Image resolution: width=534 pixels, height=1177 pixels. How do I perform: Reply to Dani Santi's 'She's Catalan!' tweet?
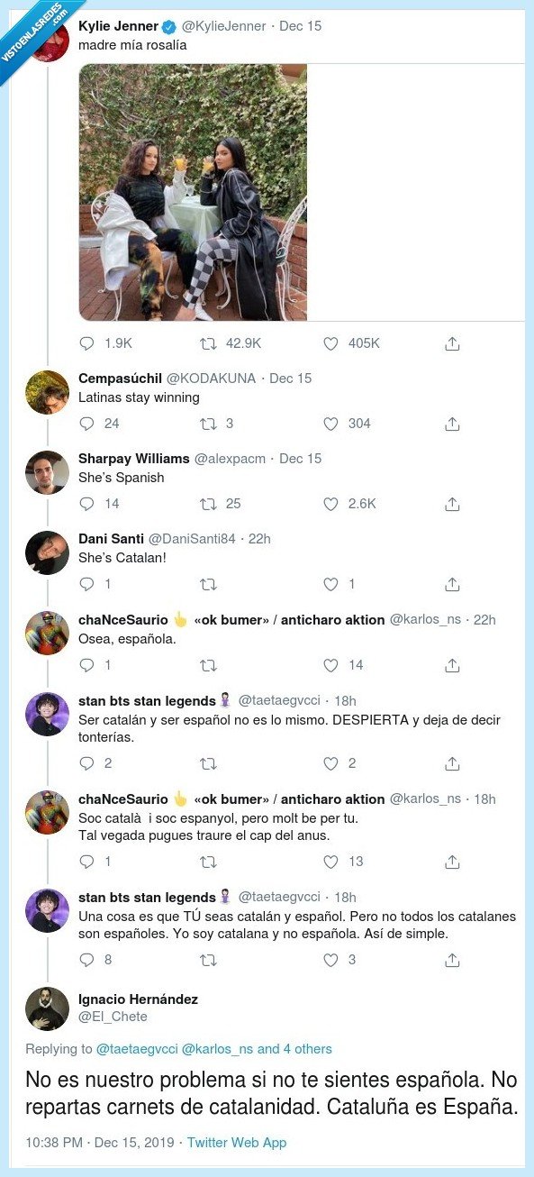click(x=86, y=584)
